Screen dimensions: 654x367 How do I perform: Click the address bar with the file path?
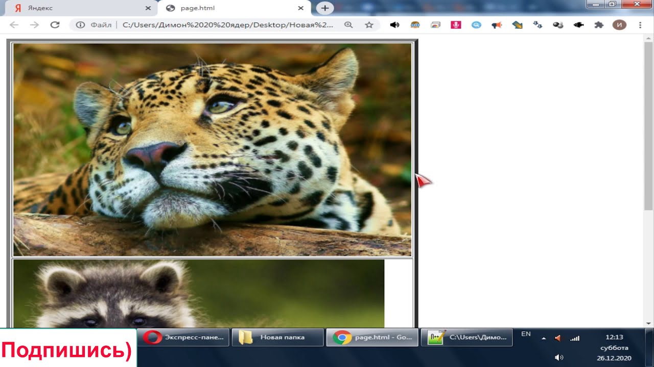(228, 24)
